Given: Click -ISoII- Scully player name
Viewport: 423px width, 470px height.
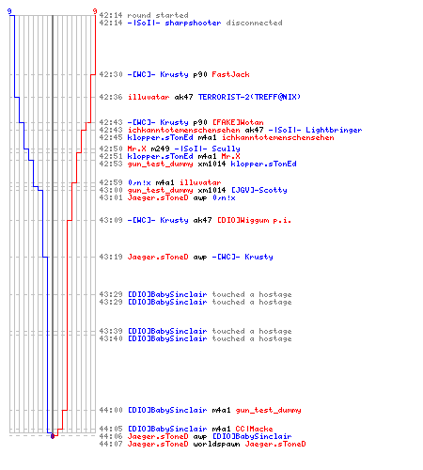Looking at the screenshot, I should 207,149.
